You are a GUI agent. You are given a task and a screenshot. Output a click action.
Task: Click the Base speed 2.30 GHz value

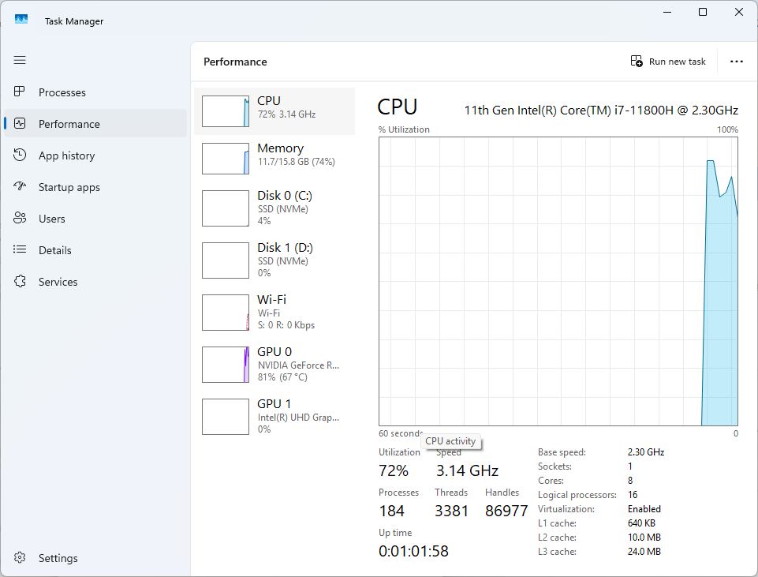(x=646, y=452)
